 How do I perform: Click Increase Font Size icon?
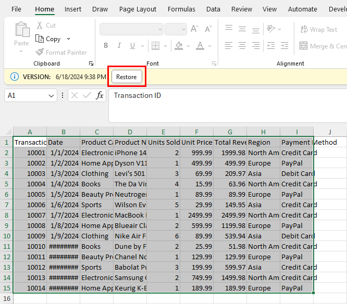[x=194, y=29]
